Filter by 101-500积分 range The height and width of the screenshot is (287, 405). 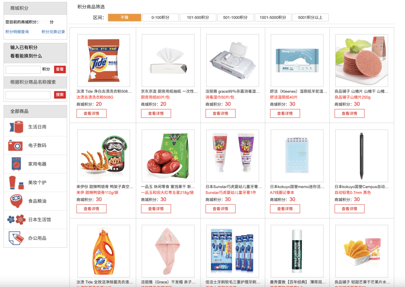coord(198,18)
